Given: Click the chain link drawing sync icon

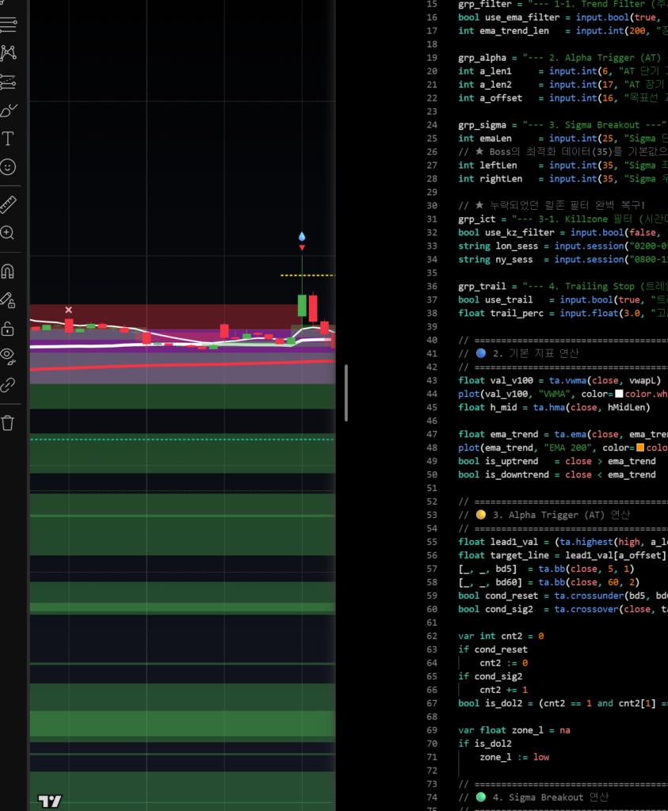Looking at the screenshot, I should point(8,385).
